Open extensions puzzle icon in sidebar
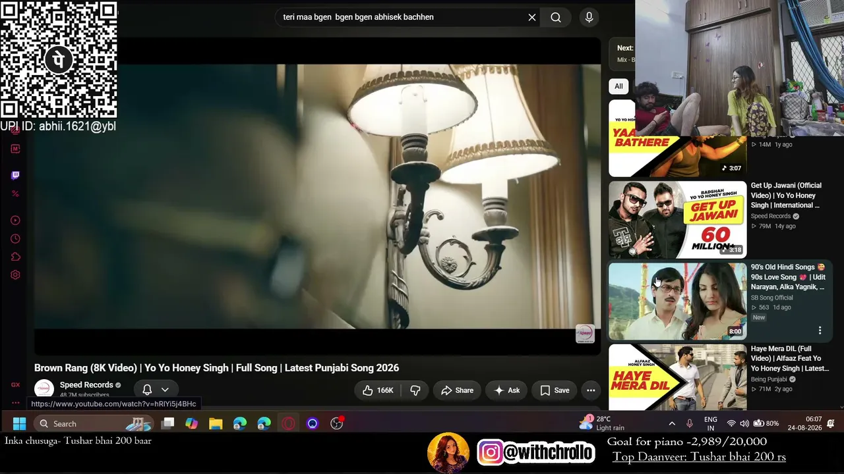This screenshot has width=844, height=474. coord(15,257)
